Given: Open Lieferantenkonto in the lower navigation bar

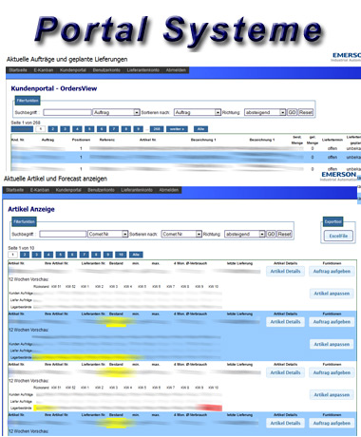Looking at the screenshot, I should [137, 190].
